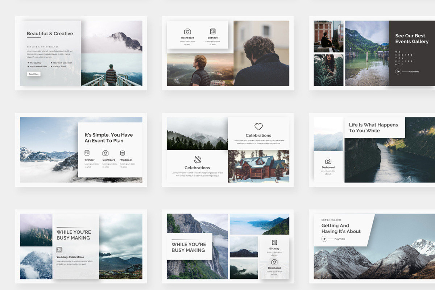Select the curly-haired man back-view photo
Screen dimensions: 435x290
(261, 53)
